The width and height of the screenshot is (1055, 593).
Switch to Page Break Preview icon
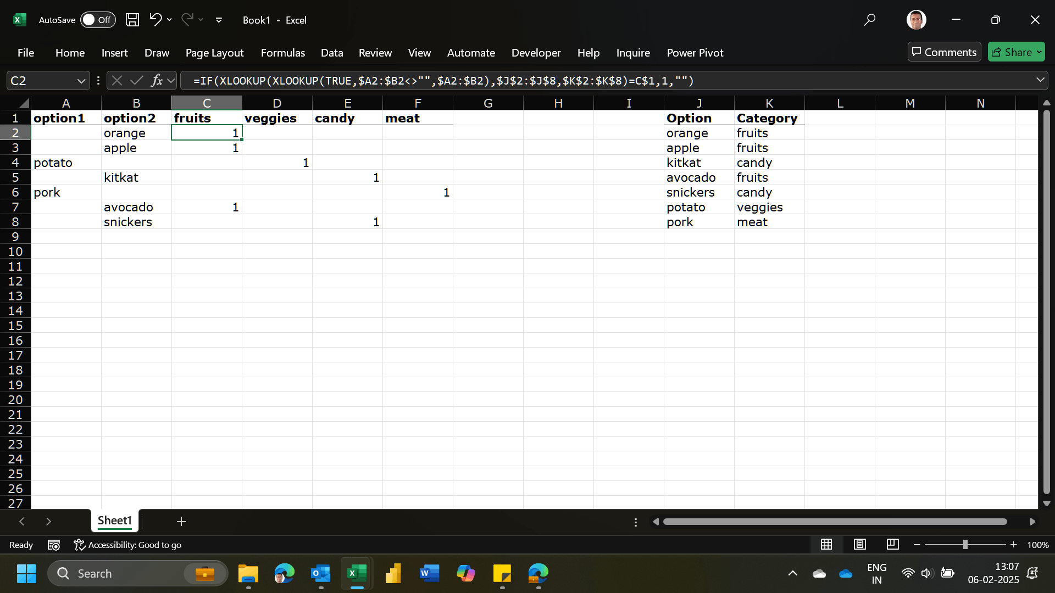tap(893, 544)
